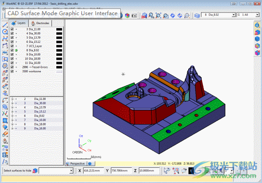This screenshot has width=262, height=183.
Task: Click the shaded color cube icon
Action: click(127, 16)
